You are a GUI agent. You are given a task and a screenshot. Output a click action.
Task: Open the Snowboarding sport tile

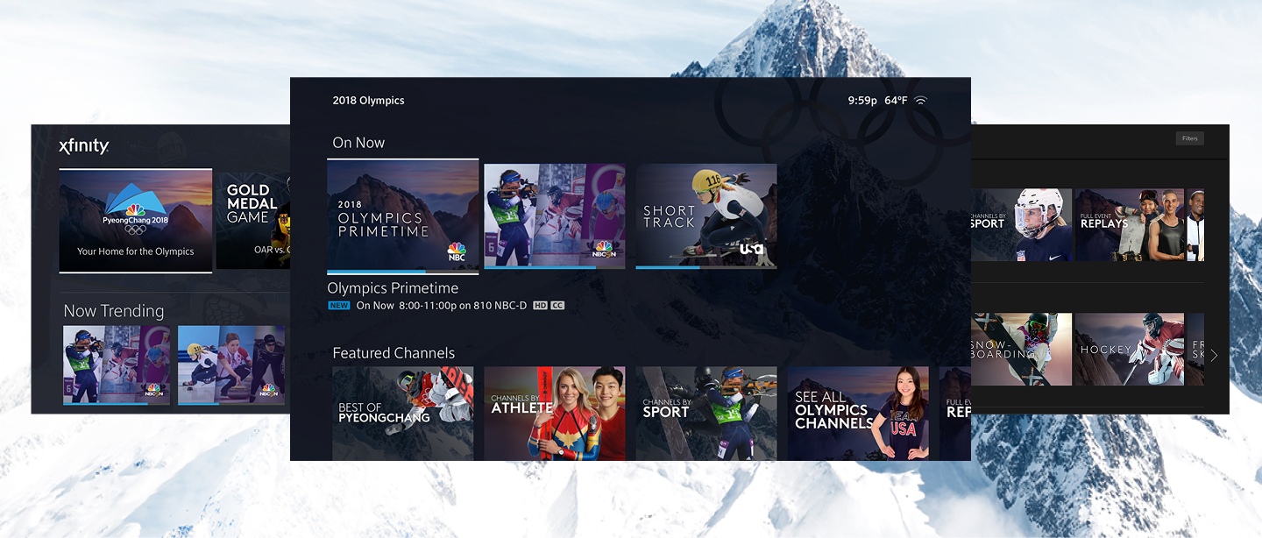[x=1021, y=349]
